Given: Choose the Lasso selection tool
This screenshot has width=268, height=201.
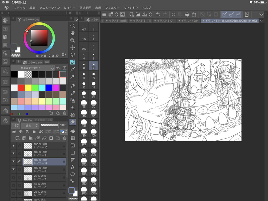Looking at the screenshot, I should click(x=73, y=55).
